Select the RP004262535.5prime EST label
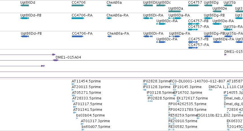The height and width of the screenshot is (131, 243). click(187, 104)
